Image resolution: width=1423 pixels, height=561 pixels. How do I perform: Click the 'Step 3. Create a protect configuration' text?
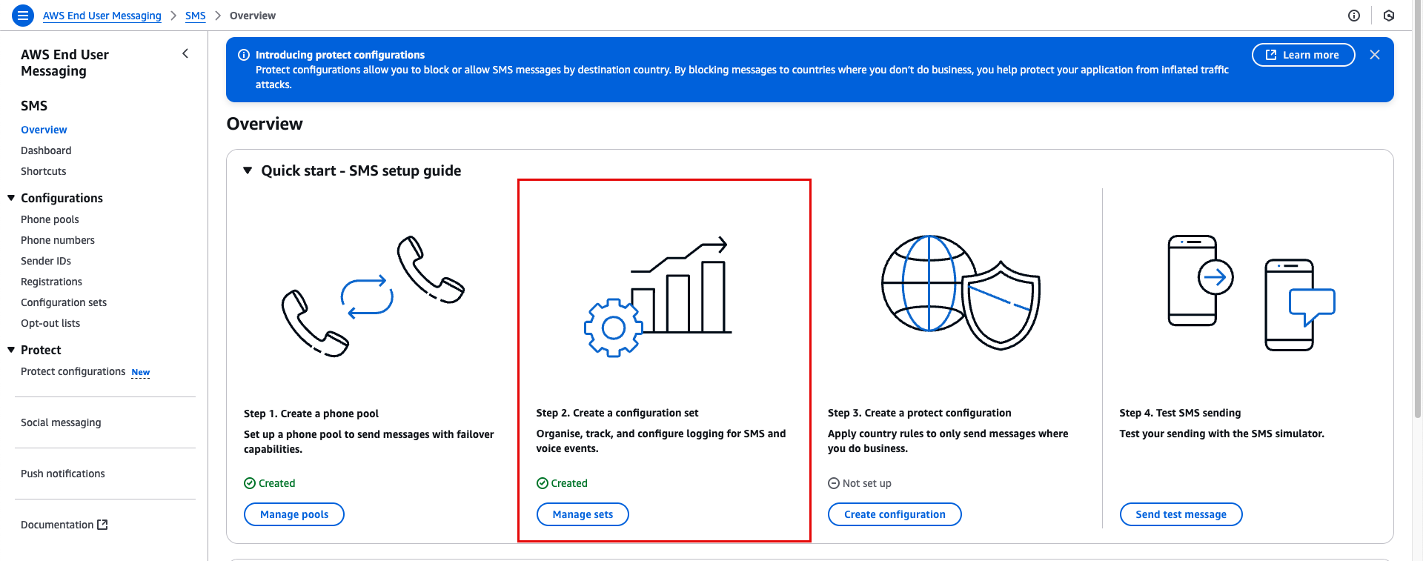(919, 413)
